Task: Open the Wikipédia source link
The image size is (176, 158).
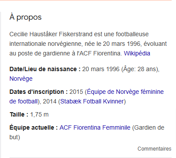Action: pos(137,53)
